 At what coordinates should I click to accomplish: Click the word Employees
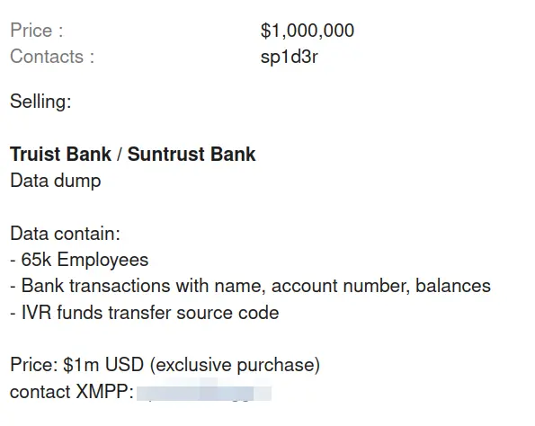tap(103, 261)
